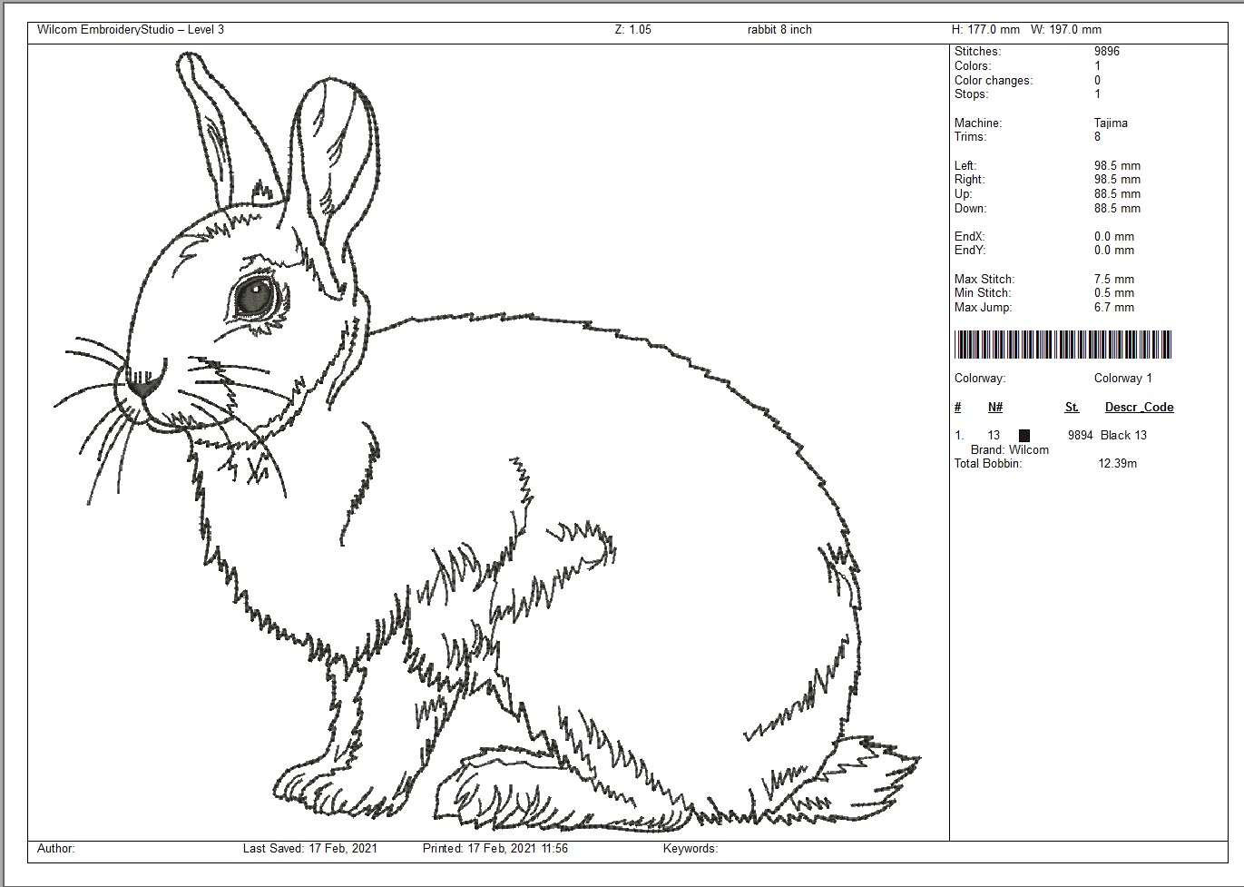Screen dimensions: 1244x887
Task: Click the Black 13 thread description
Action: click(x=1123, y=436)
